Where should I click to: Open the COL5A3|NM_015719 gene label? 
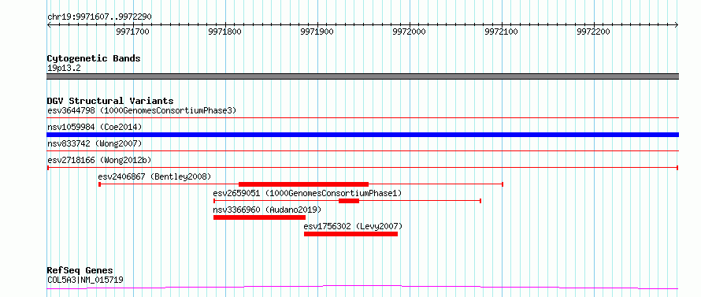[85, 280]
